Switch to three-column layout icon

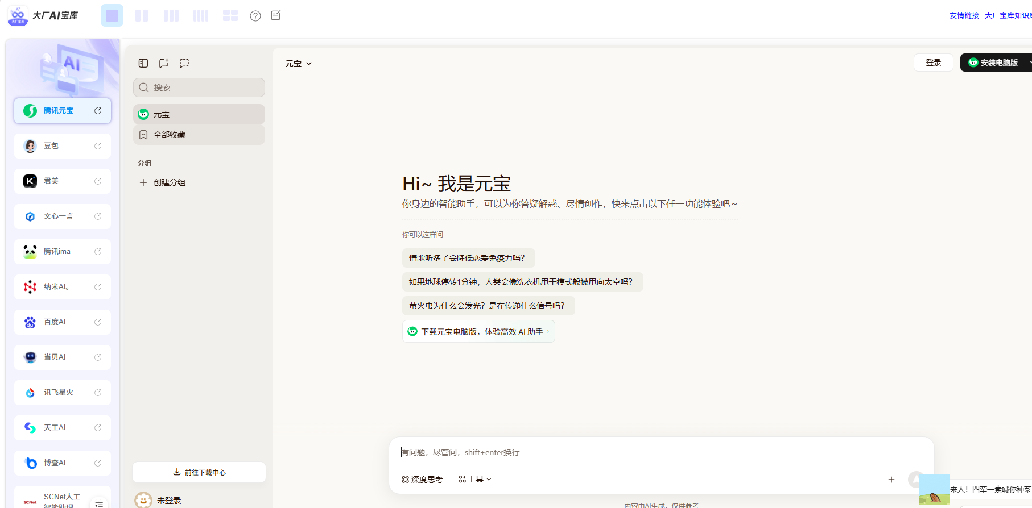point(171,15)
